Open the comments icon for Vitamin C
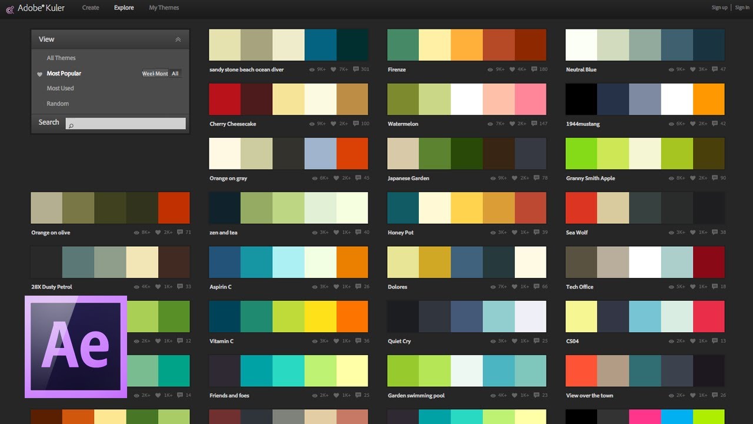The height and width of the screenshot is (424, 753). coord(358,341)
